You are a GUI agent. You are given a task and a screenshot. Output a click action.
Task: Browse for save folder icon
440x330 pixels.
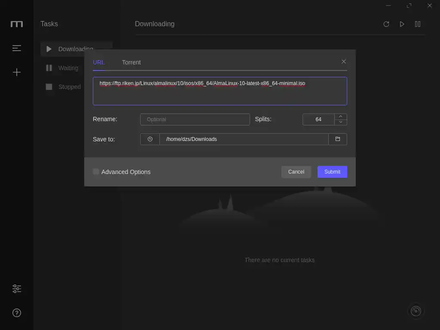[x=338, y=139]
